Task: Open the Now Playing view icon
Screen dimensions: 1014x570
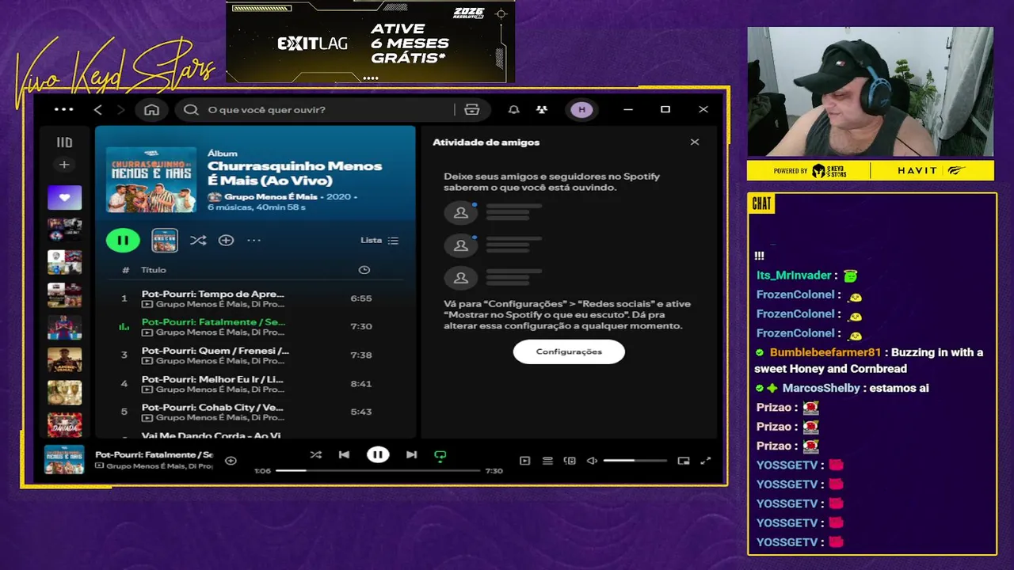Action: pyautogui.click(x=524, y=461)
